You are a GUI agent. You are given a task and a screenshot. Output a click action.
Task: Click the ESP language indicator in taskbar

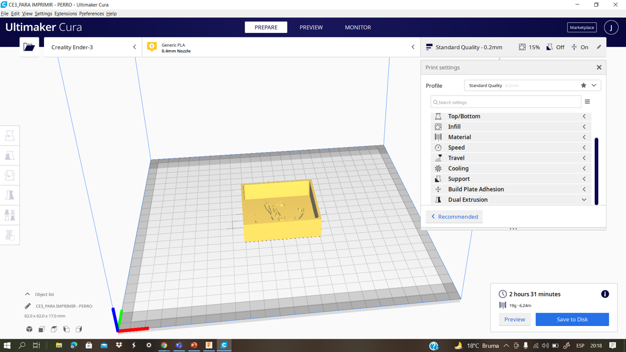pos(580,346)
